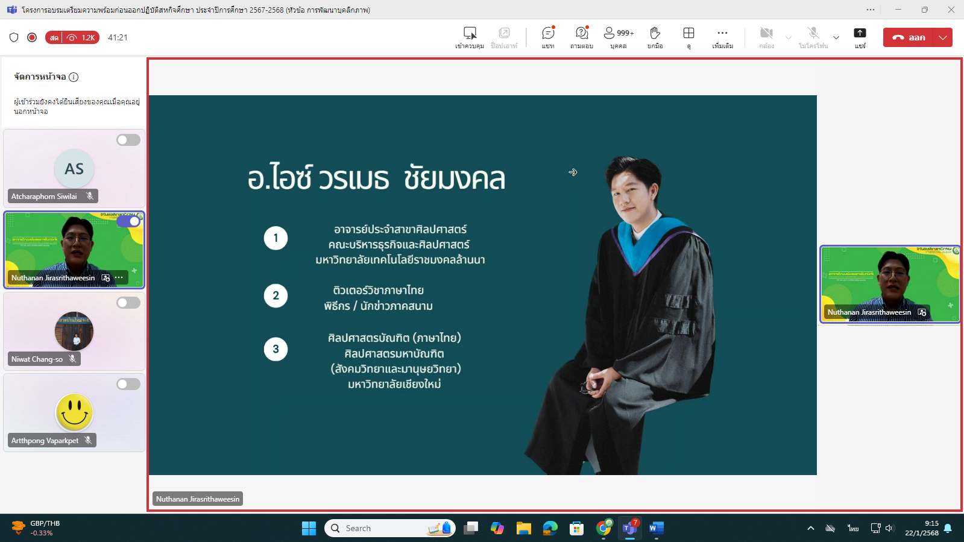Viewport: 964px width, 542px height.
Task: Click the Teams icon in the taskbar
Action: 630,528
